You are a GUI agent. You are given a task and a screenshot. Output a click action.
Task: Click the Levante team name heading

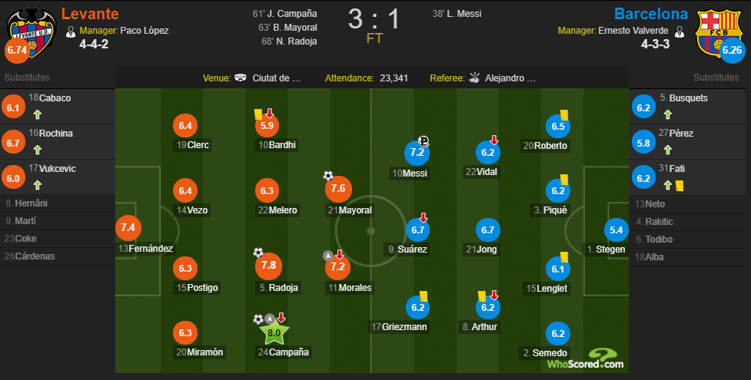pos(90,13)
